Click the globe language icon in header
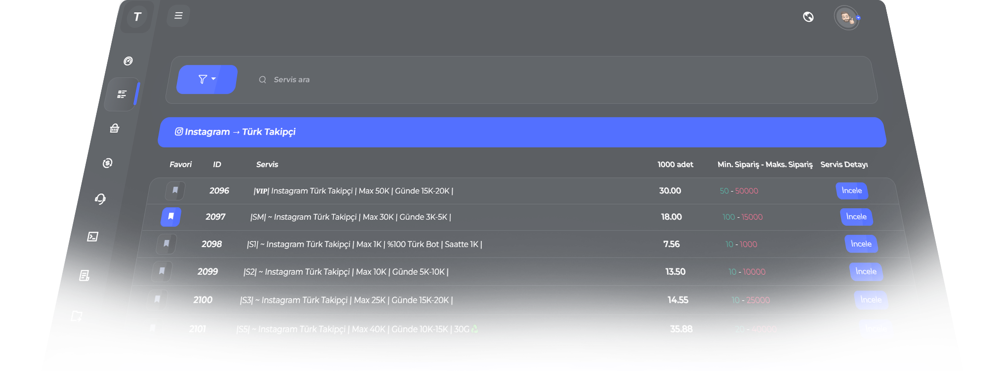 point(808,17)
